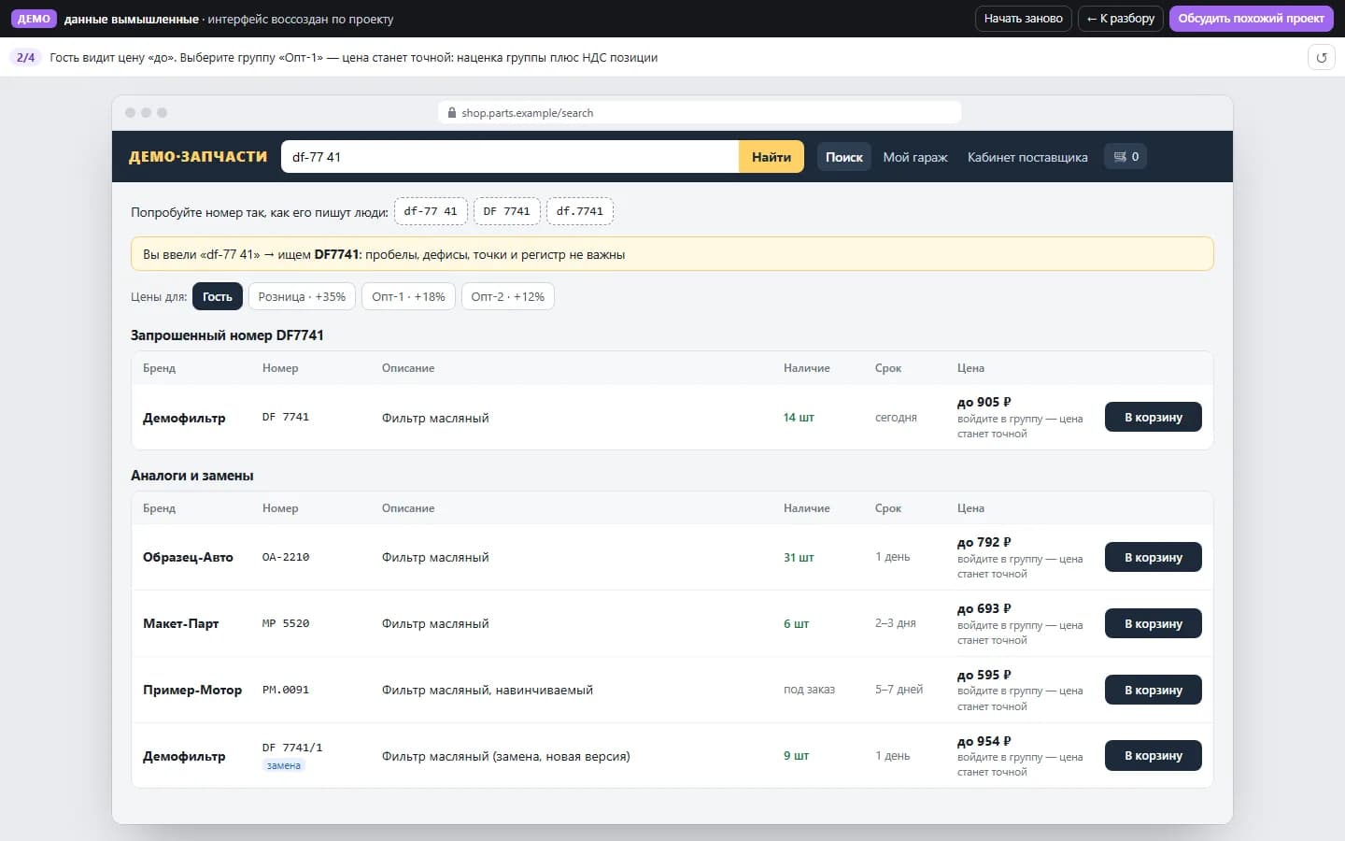Click the lock icon in address bar
1345x841 pixels.
[x=452, y=113]
